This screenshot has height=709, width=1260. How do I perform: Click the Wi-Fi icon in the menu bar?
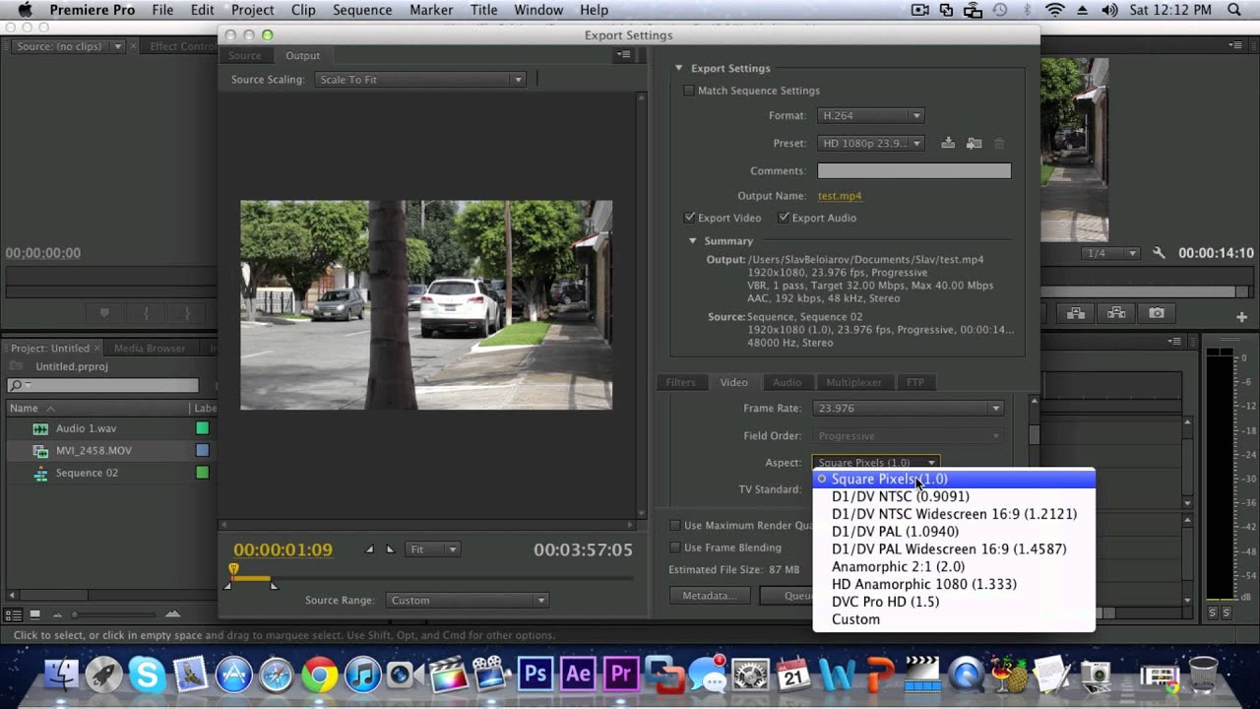click(x=1055, y=10)
